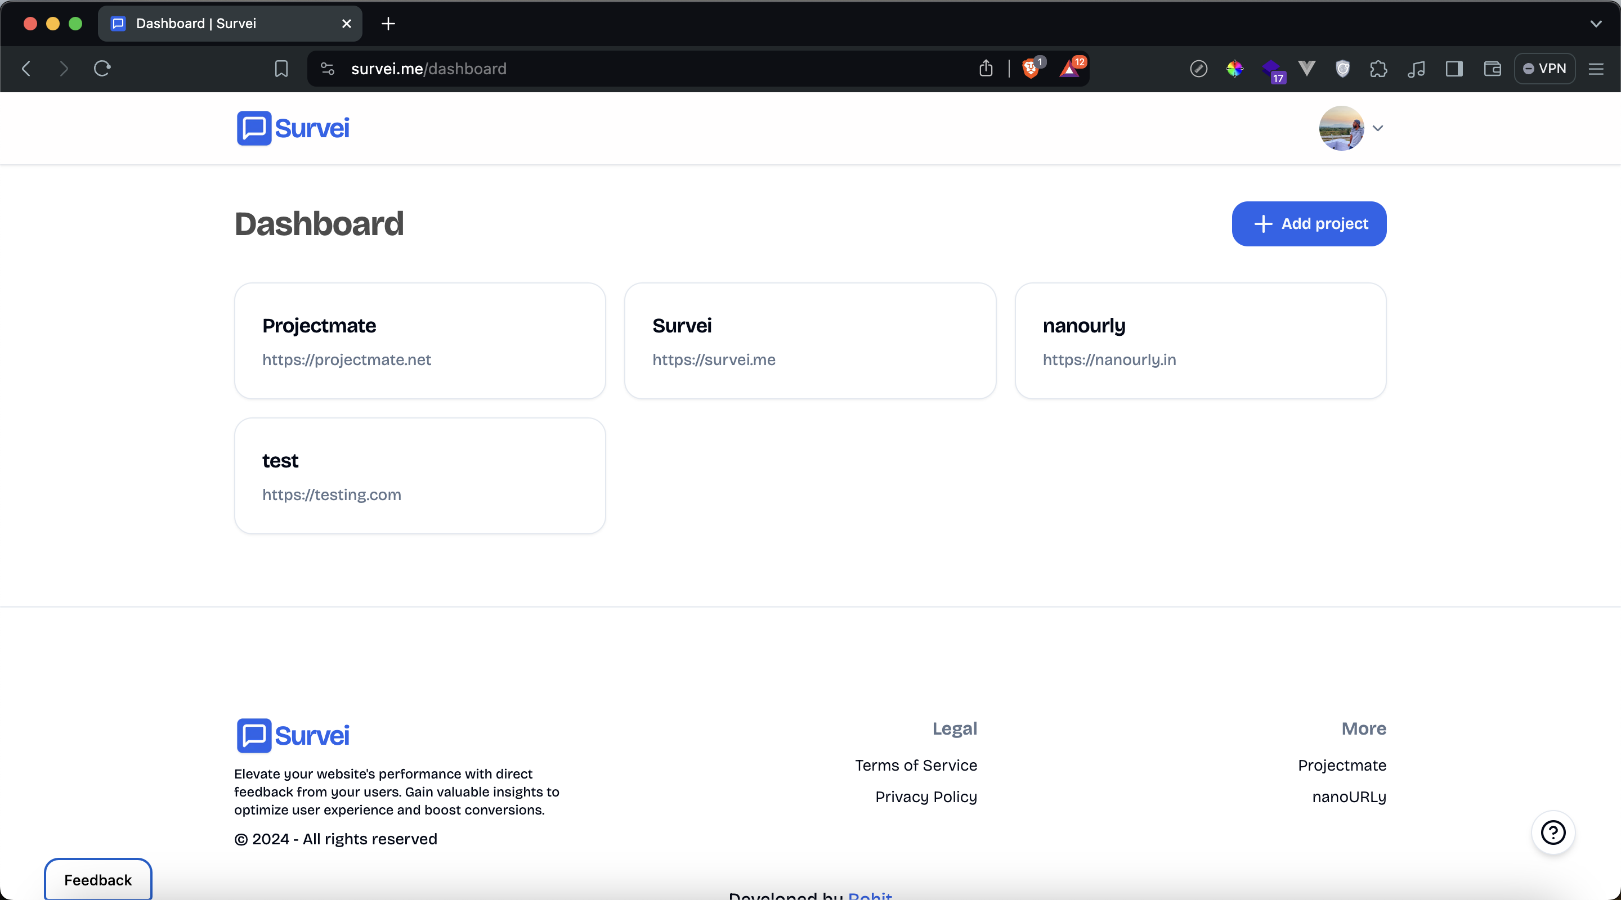The image size is (1621, 900).
Task: Reload the page
Action: click(x=102, y=69)
